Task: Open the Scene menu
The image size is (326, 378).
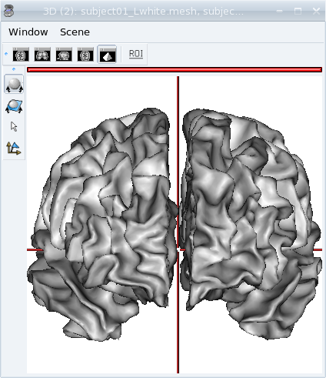Action: click(x=75, y=32)
